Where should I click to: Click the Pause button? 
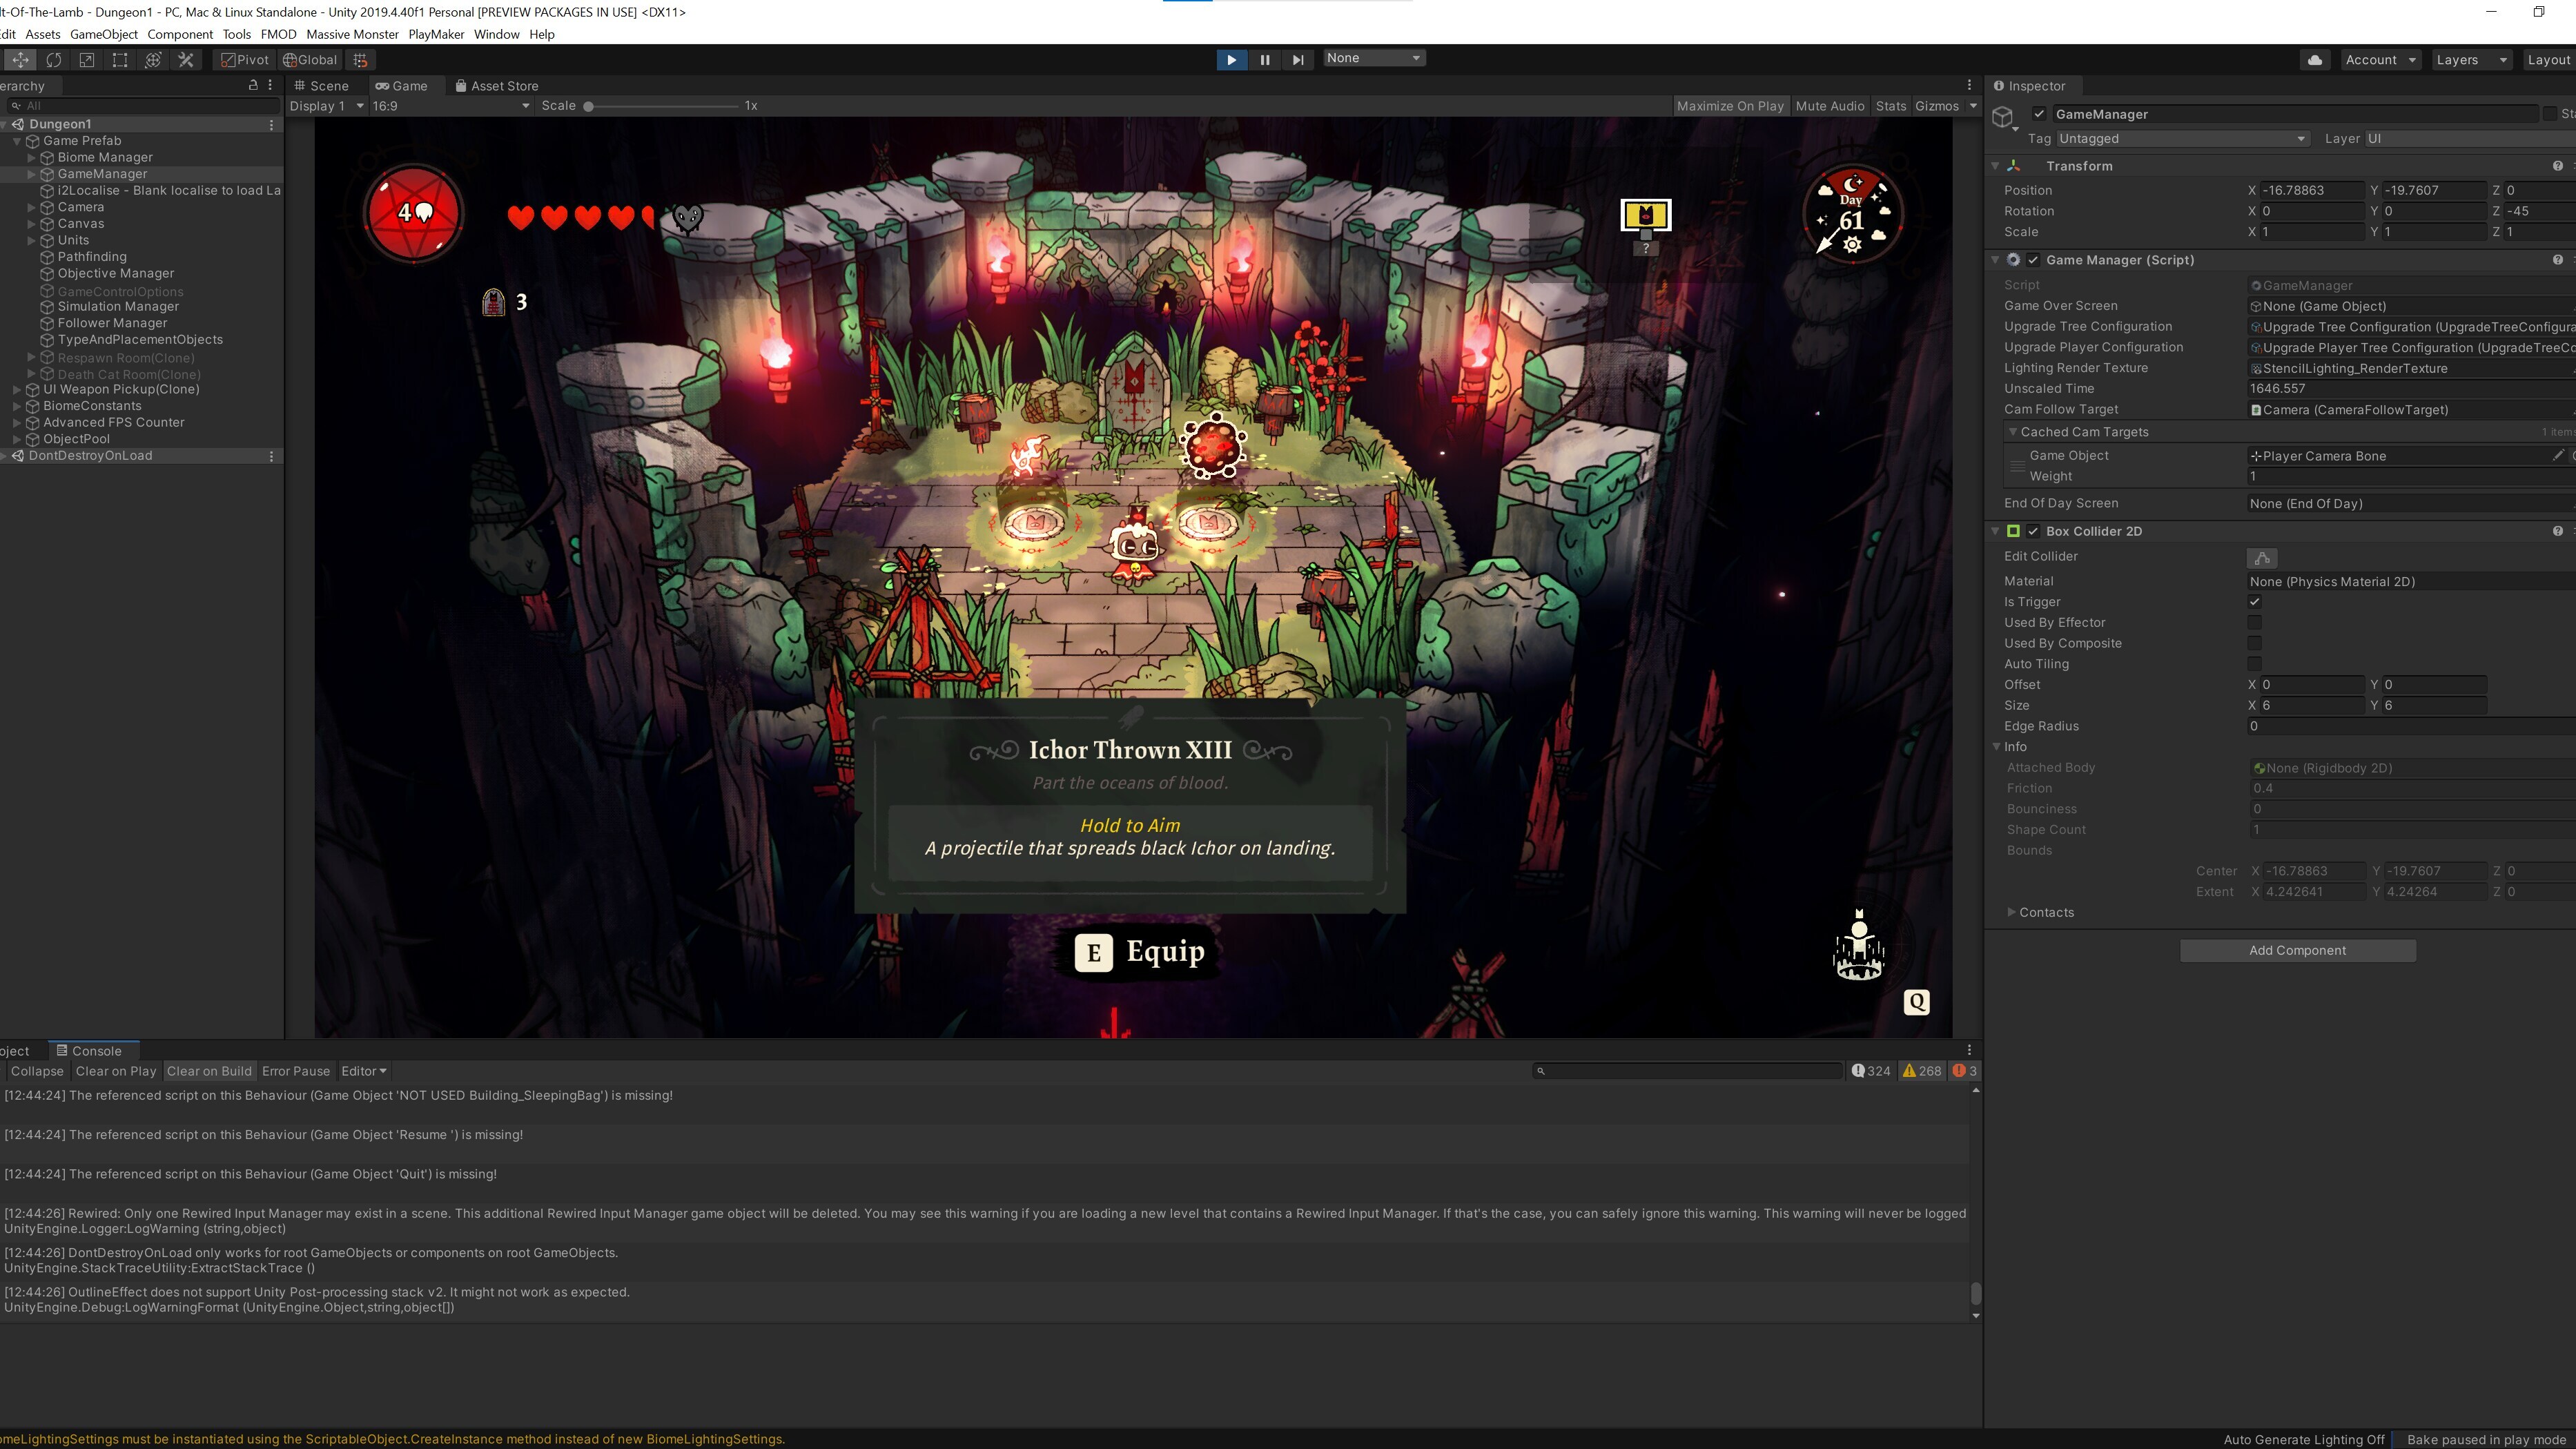(x=1265, y=60)
